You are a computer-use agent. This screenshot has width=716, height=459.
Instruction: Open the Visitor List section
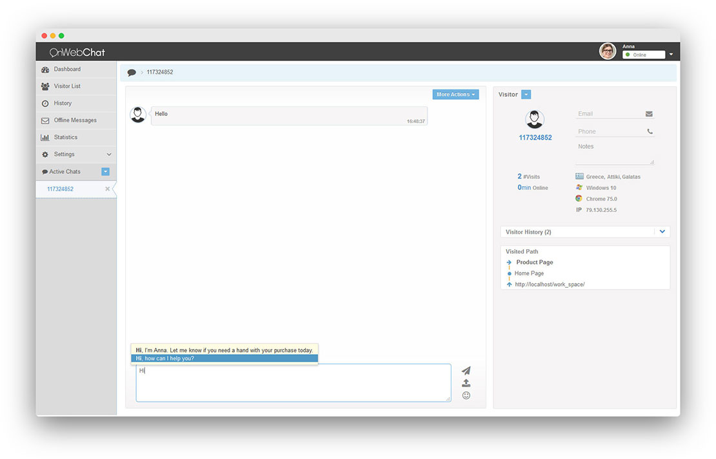(45, 86)
